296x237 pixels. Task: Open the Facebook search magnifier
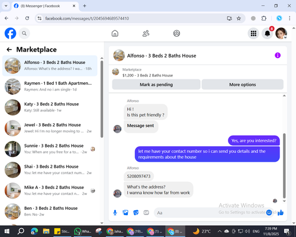(x=24, y=33)
